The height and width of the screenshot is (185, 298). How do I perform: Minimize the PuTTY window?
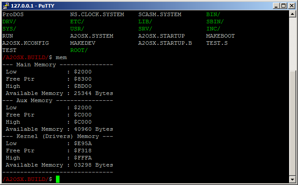coord(276,6)
